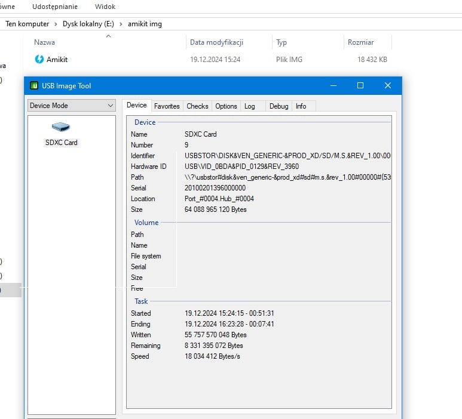Click the USBSTOR Identifier value

(x=287, y=156)
